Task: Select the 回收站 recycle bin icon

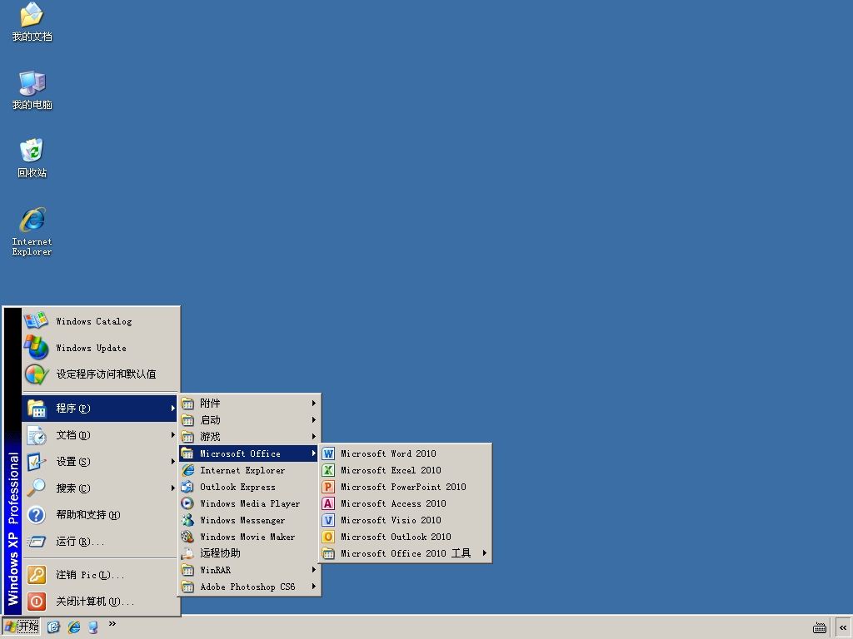Action: (32, 158)
